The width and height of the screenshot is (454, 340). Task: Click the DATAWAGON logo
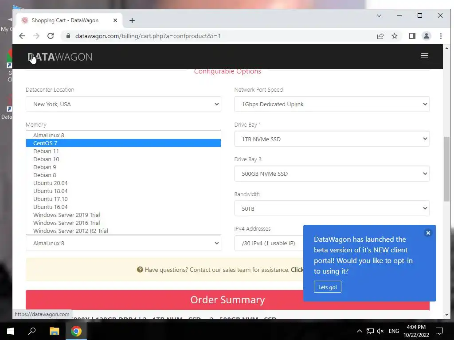click(x=60, y=57)
